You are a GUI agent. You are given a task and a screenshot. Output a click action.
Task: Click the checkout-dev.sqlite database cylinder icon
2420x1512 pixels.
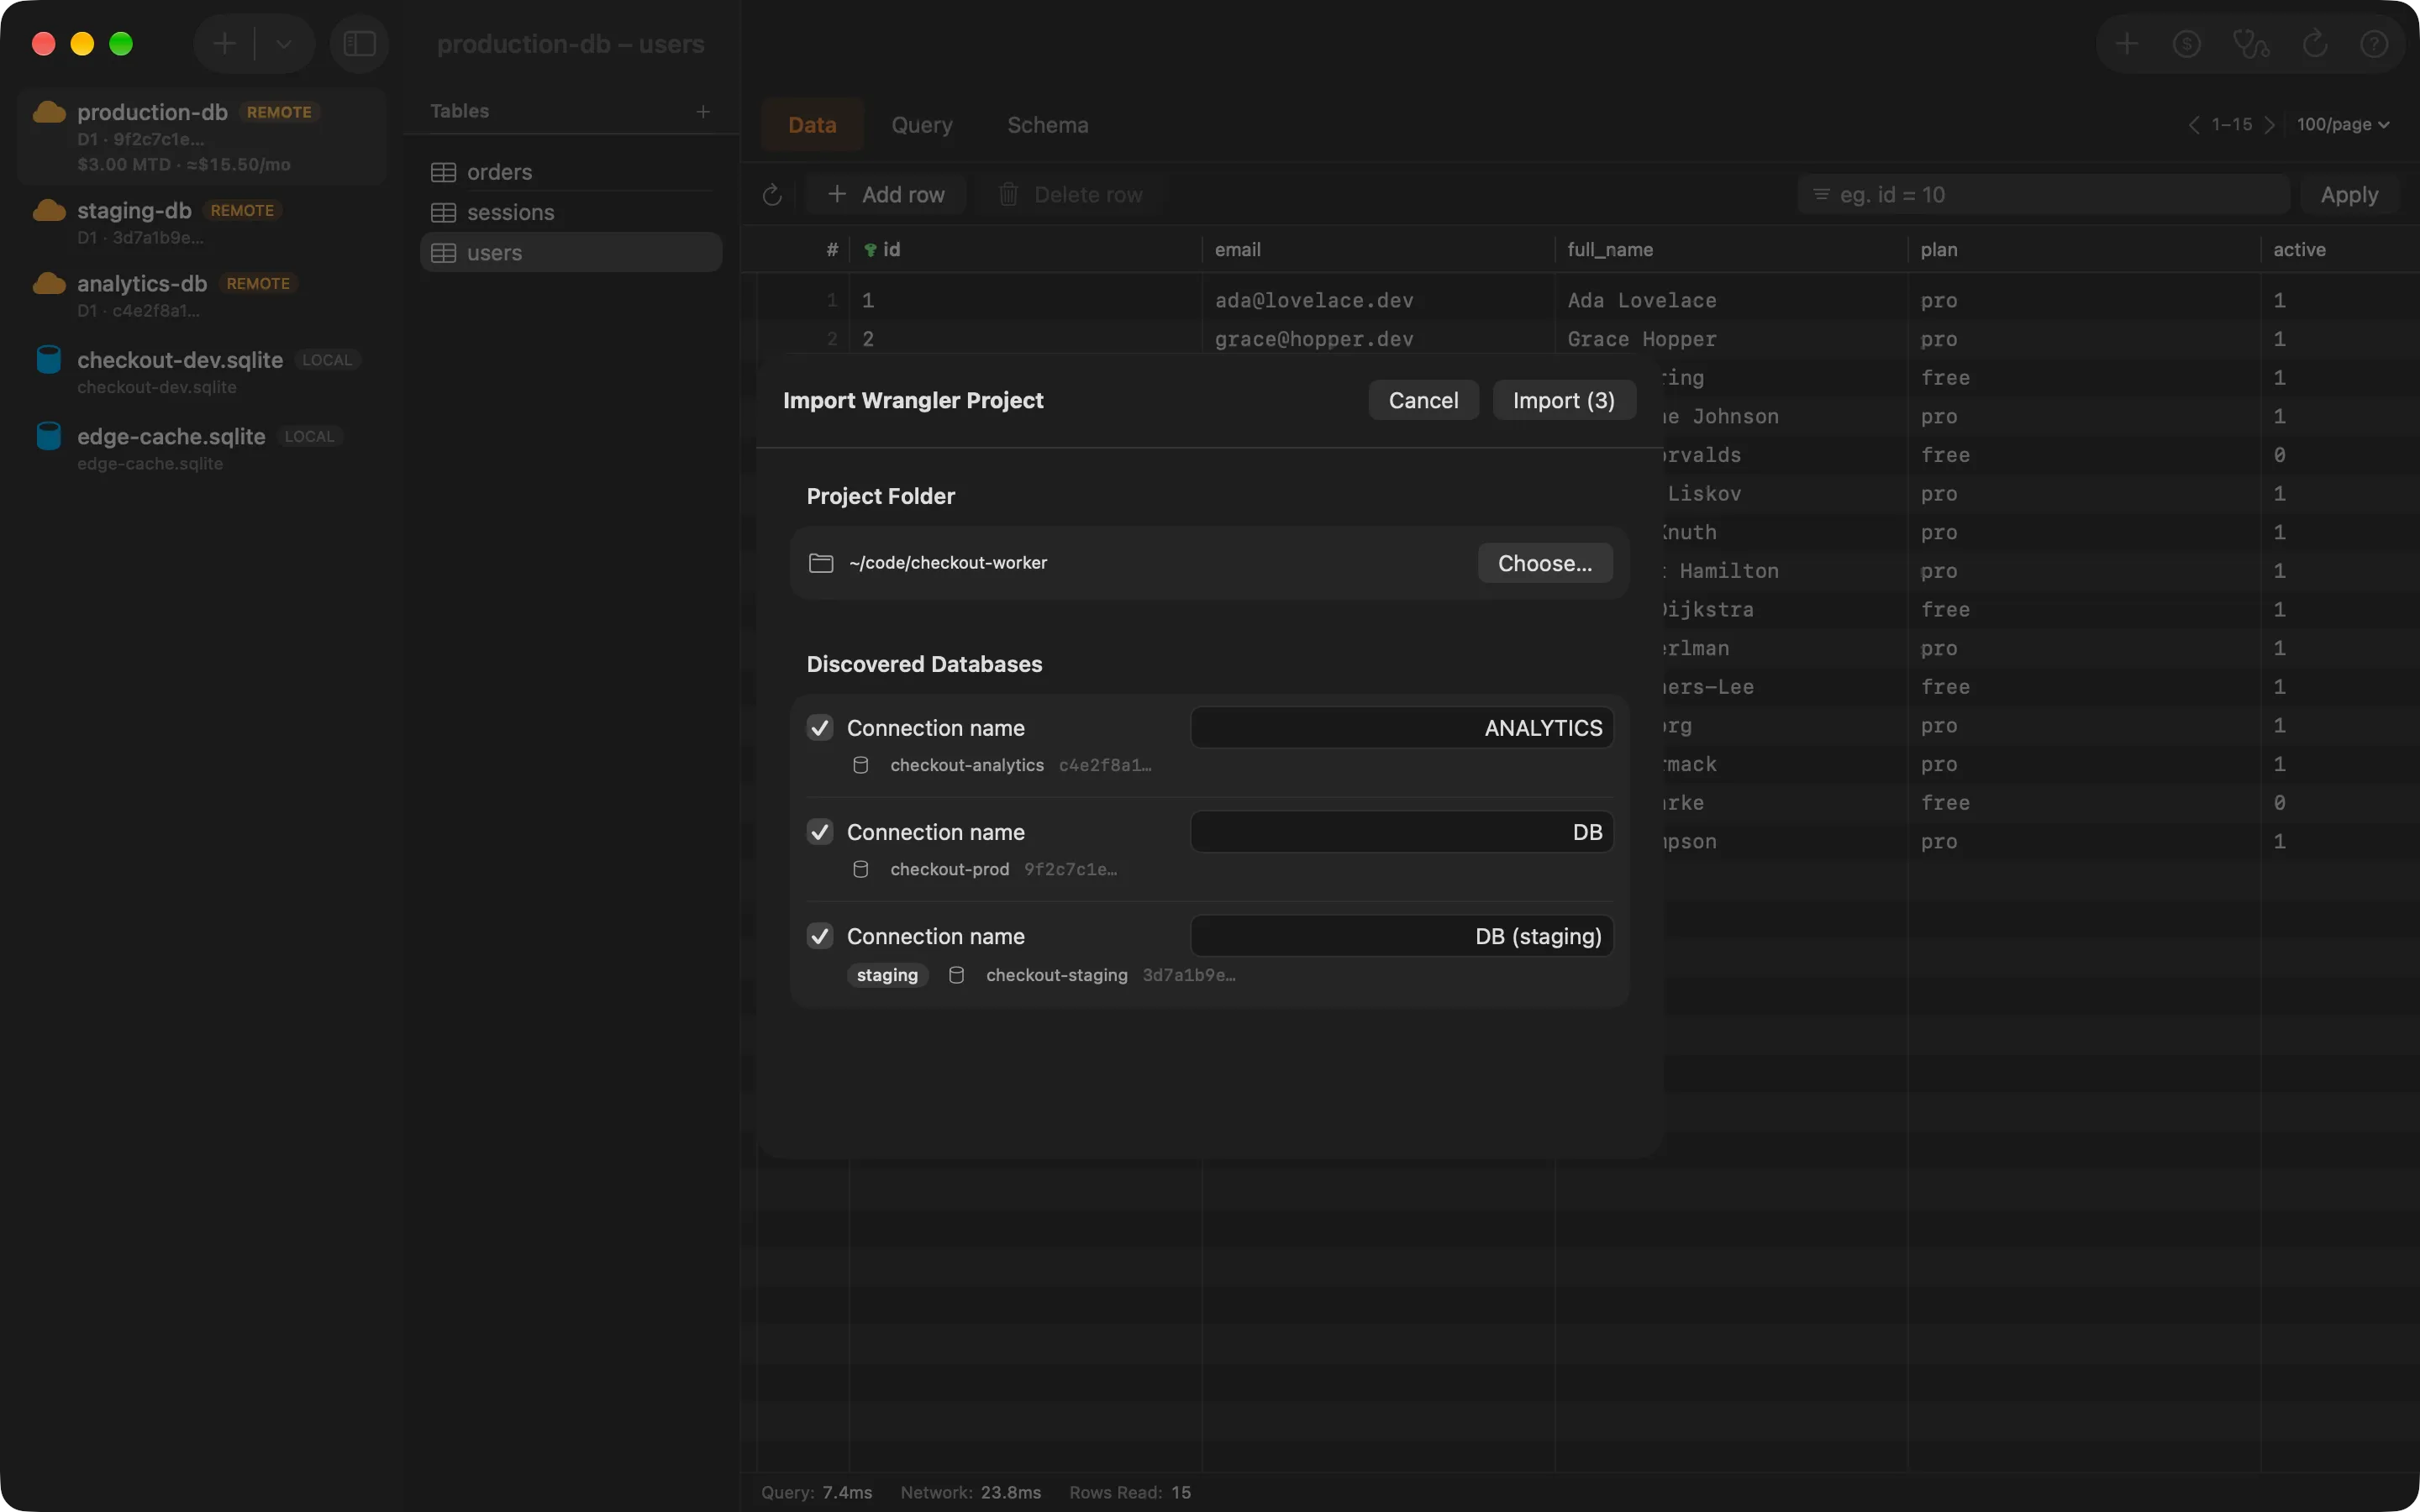(x=49, y=360)
